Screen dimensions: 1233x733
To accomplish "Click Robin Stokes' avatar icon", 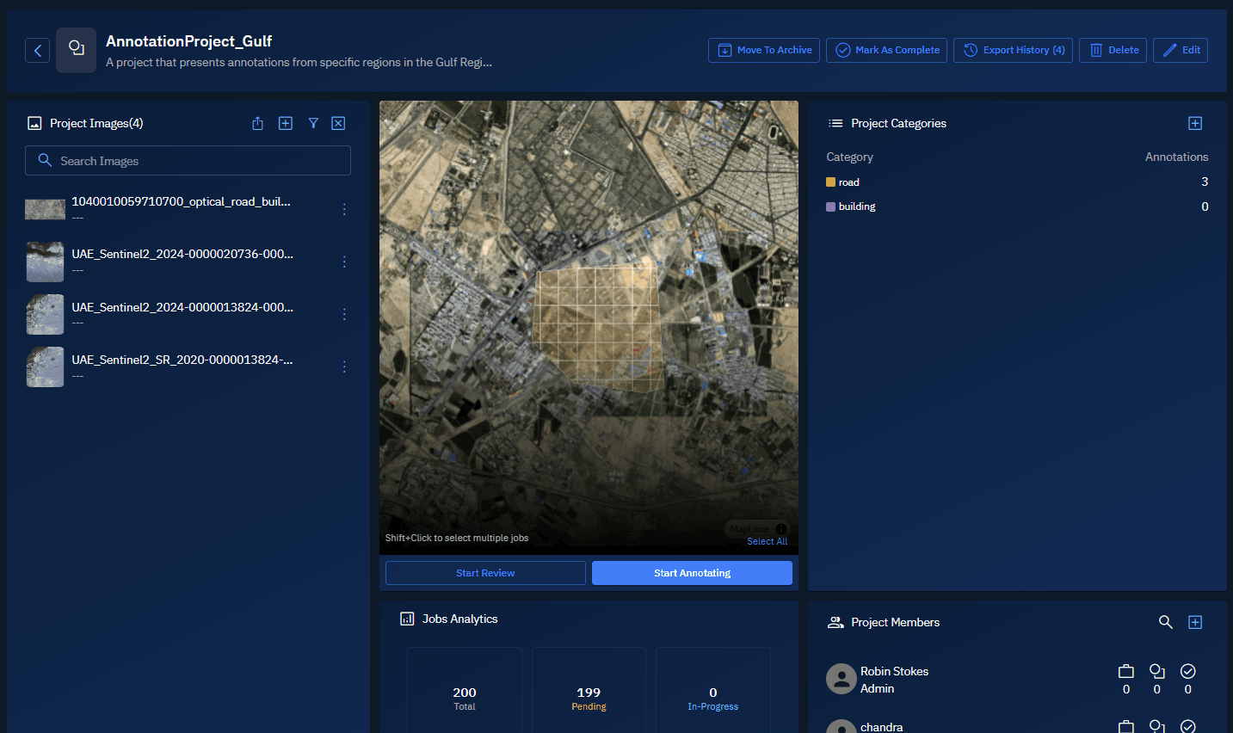I will [841, 679].
